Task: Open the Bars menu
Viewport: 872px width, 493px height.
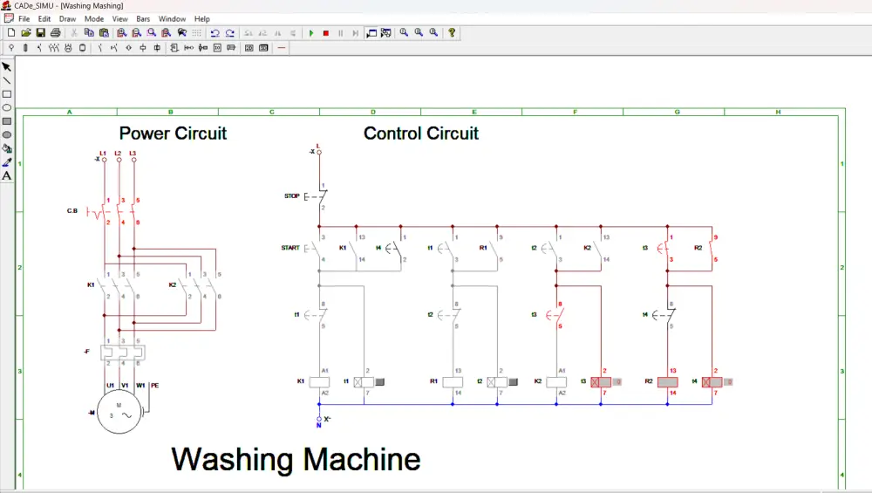Action: click(x=144, y=18)
